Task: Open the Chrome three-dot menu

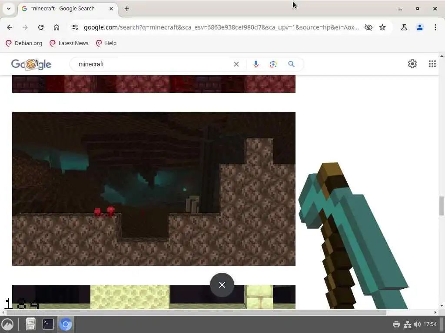Action: (435, 27)
